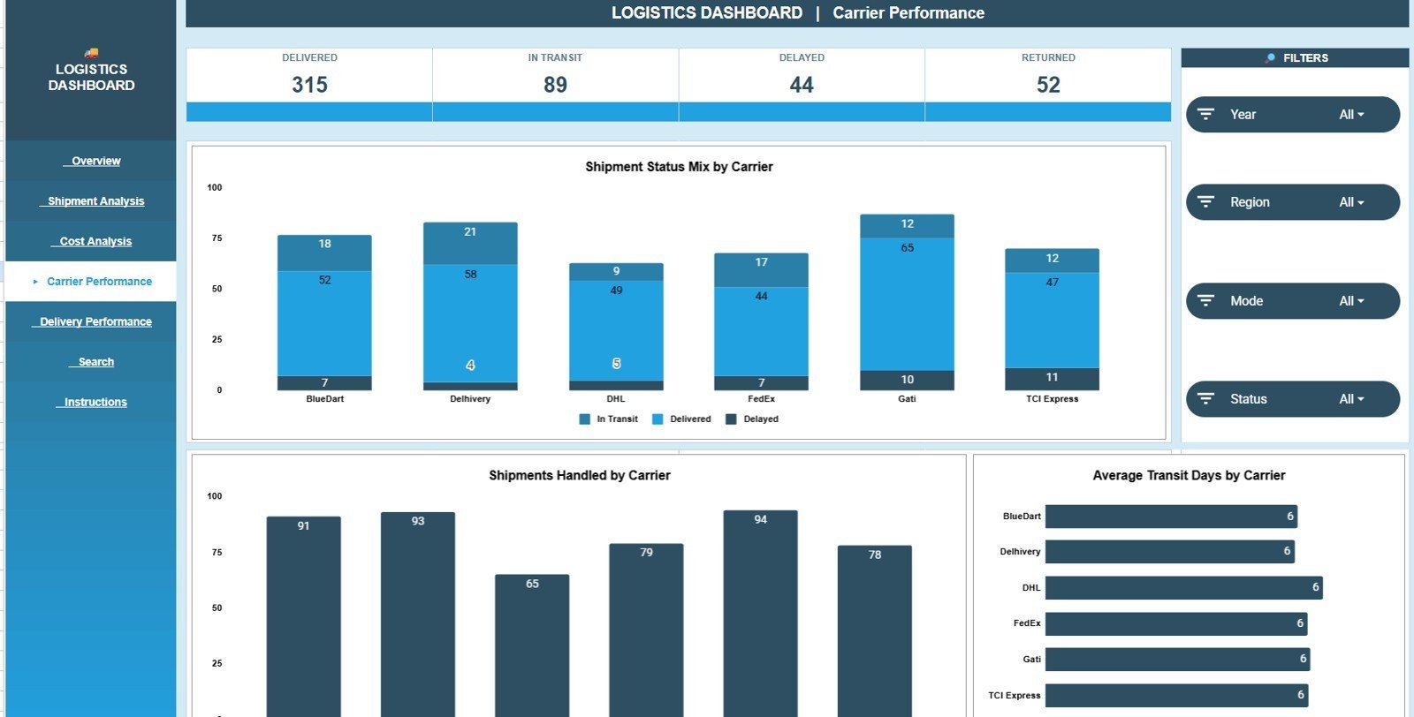Screen dimensions: 1414x717
Task: Click the DELAYED 44 card
Action: pos(802,85)
